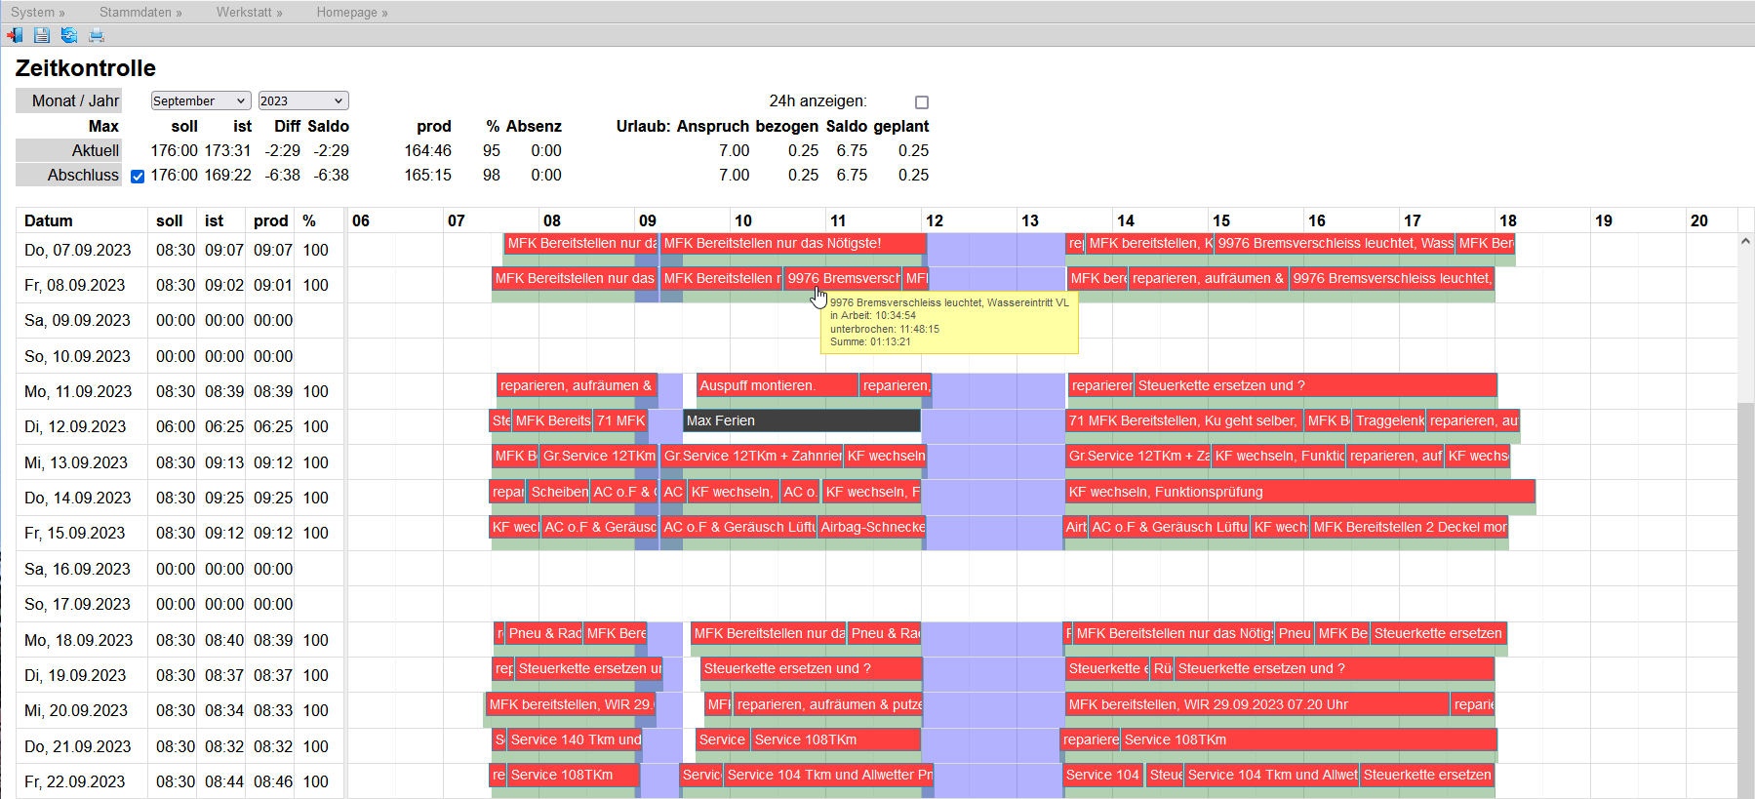Open the Werkstatt menu
This screenshot has height=799, width=1755.
point(249,12)
